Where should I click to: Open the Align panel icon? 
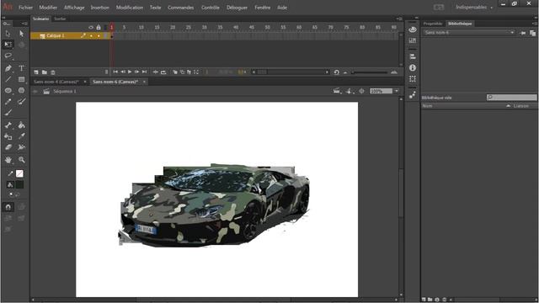pos(413,56)
